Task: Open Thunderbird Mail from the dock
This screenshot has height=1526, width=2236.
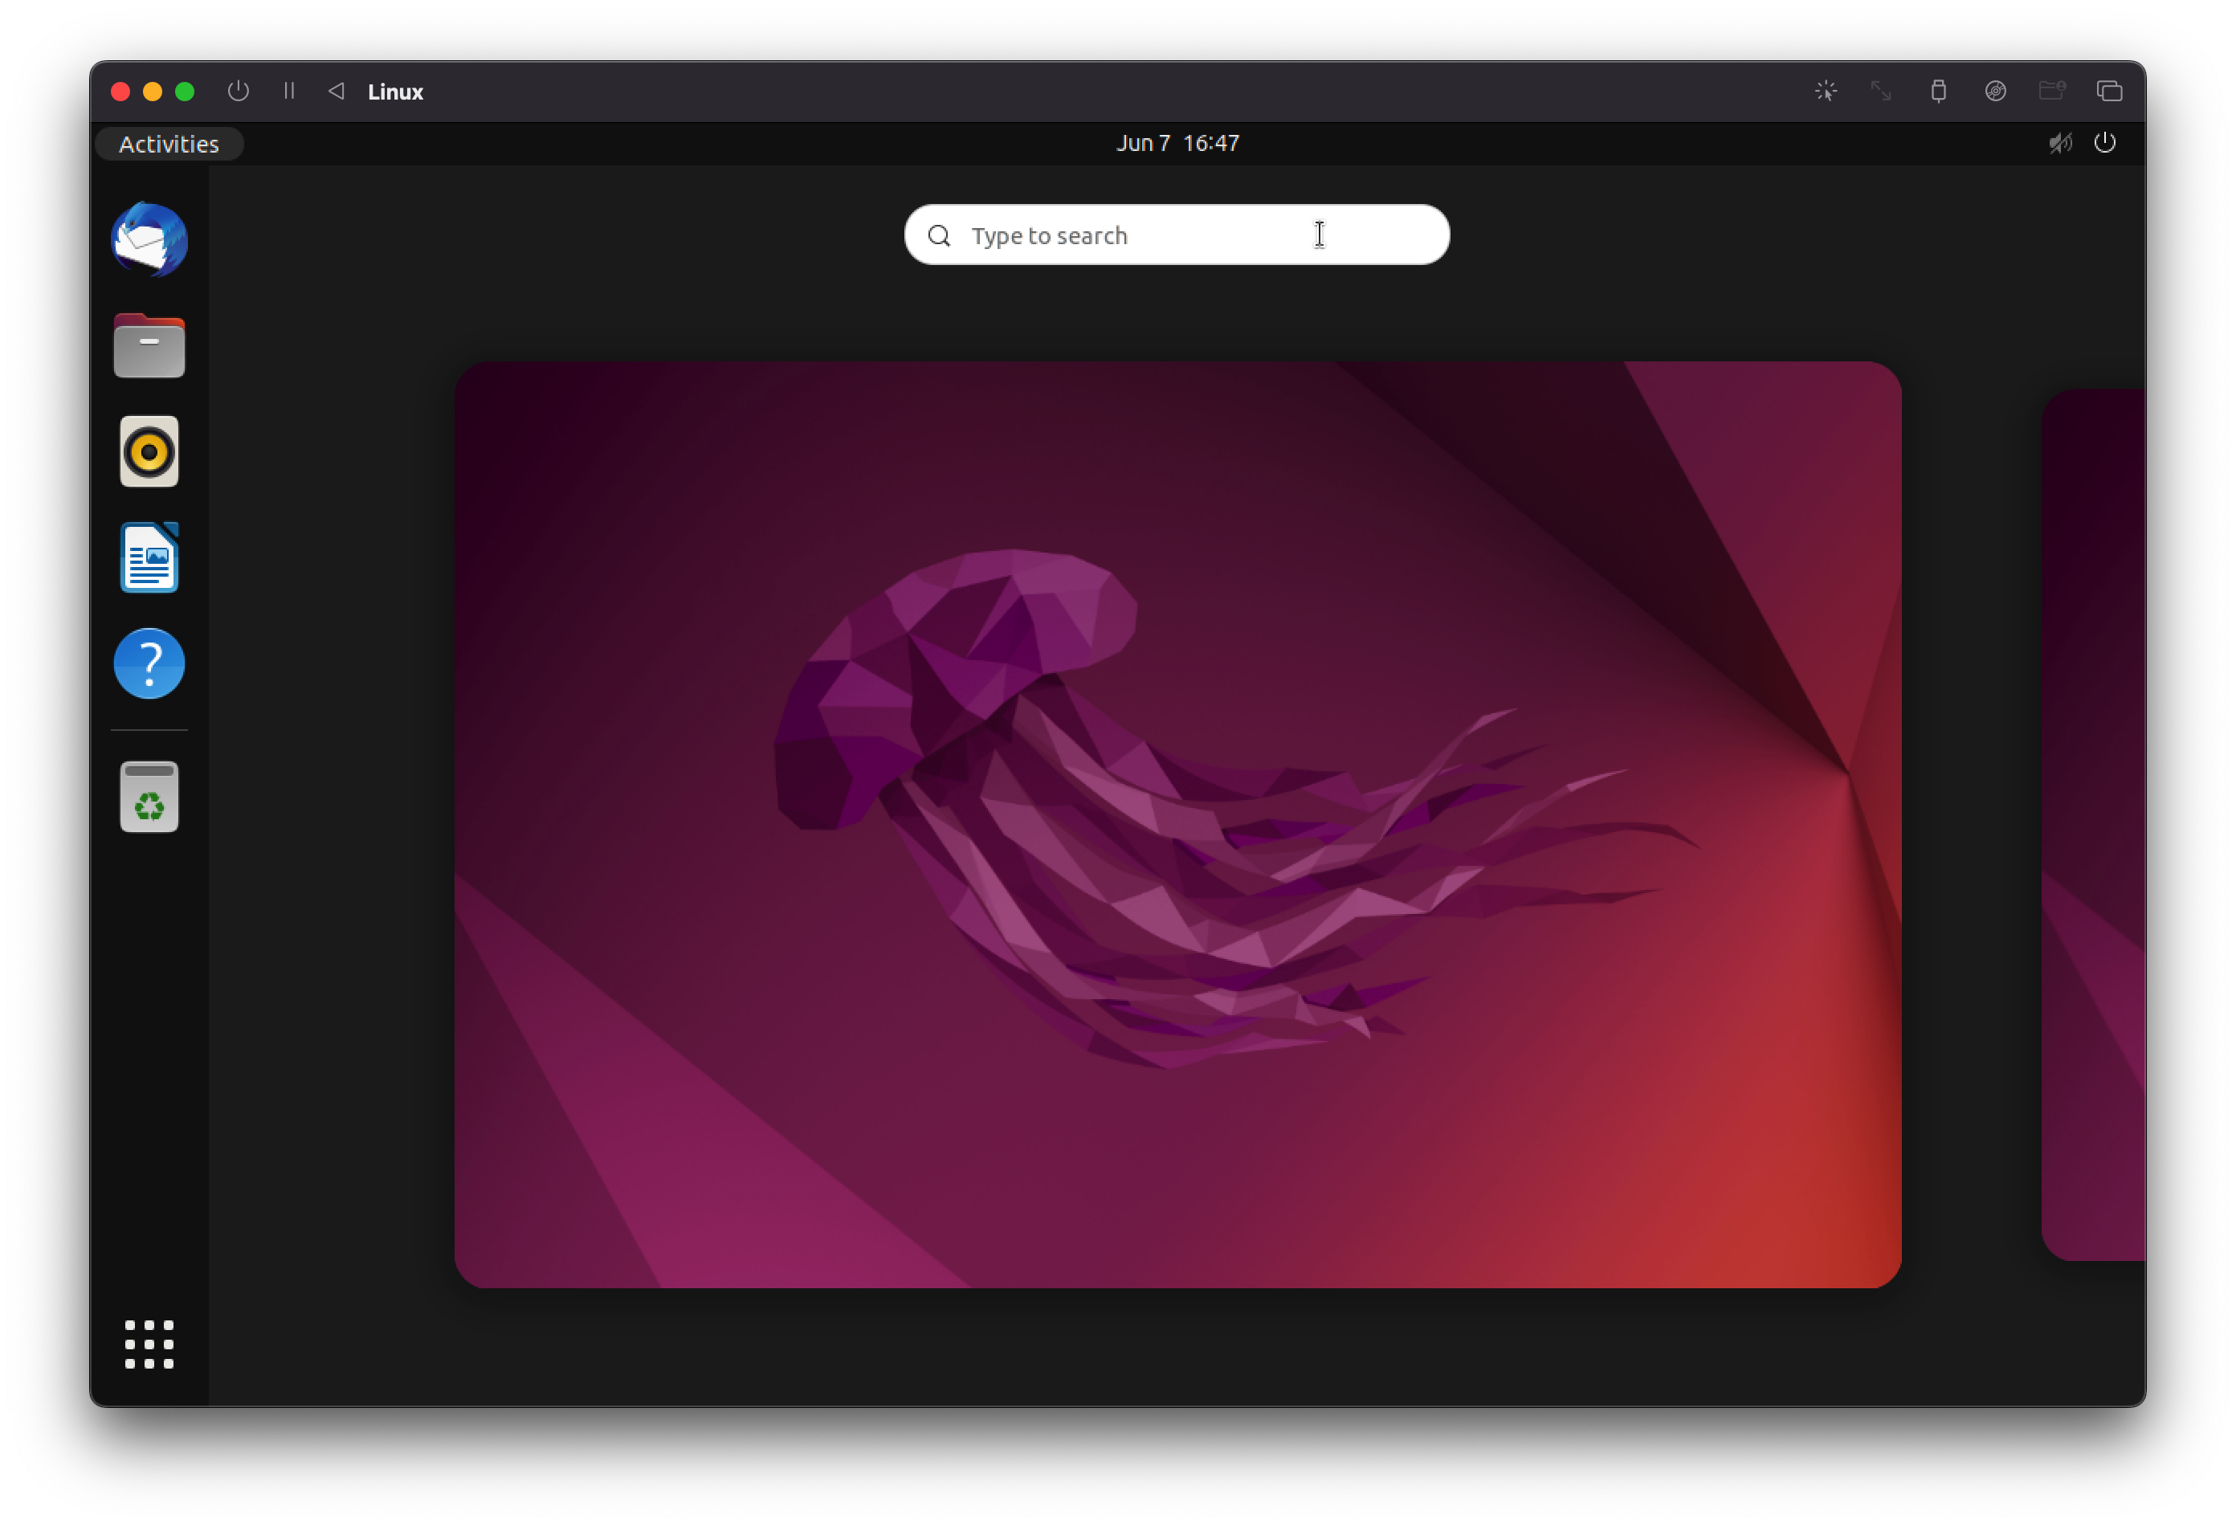Action: 149,239
